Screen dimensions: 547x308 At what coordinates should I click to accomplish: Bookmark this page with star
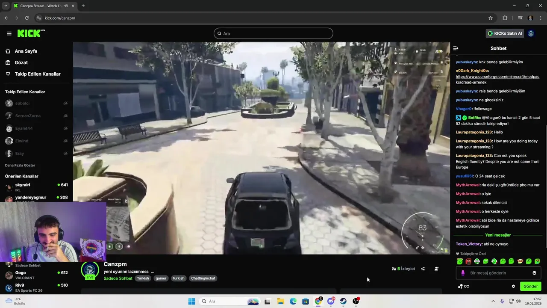pos(491,18)
